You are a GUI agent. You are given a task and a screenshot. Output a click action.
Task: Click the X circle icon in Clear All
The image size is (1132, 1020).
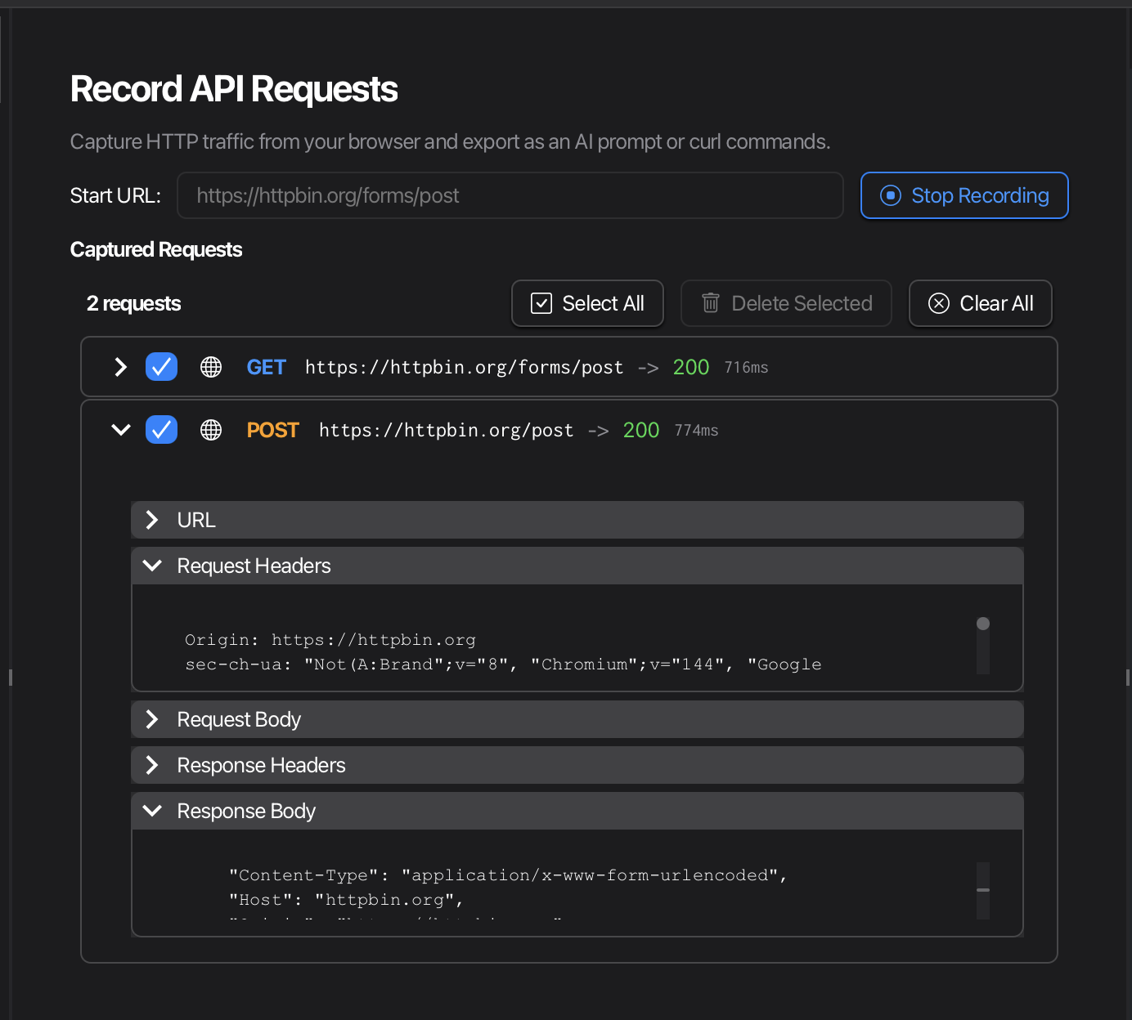click(938, 303)
